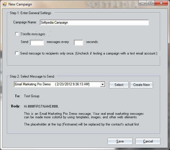170x150 pixels.
Task: Check Send message to recipients only once
Action: 17,53
